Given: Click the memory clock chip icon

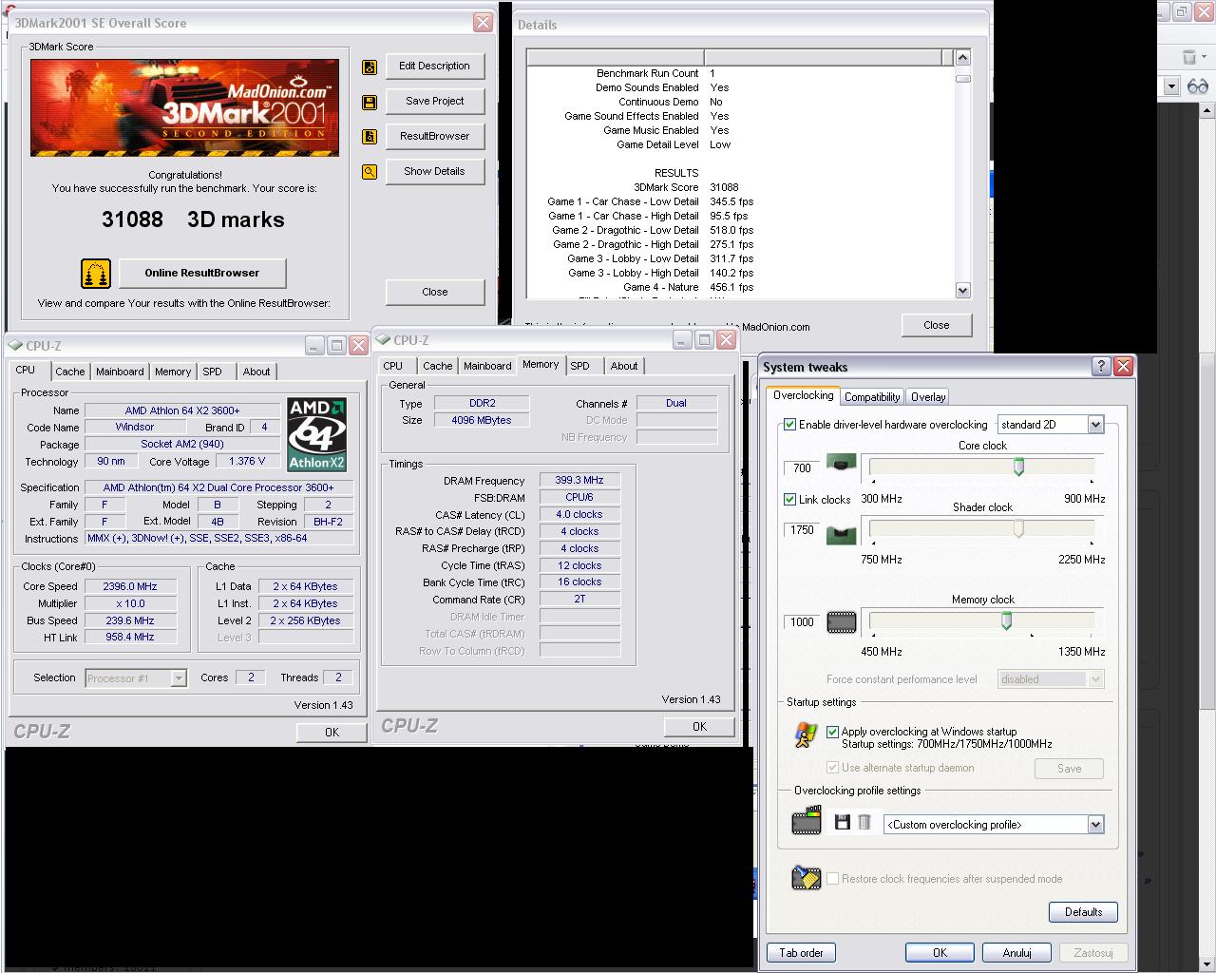Looking at the screenshot, I should (842, 622).
